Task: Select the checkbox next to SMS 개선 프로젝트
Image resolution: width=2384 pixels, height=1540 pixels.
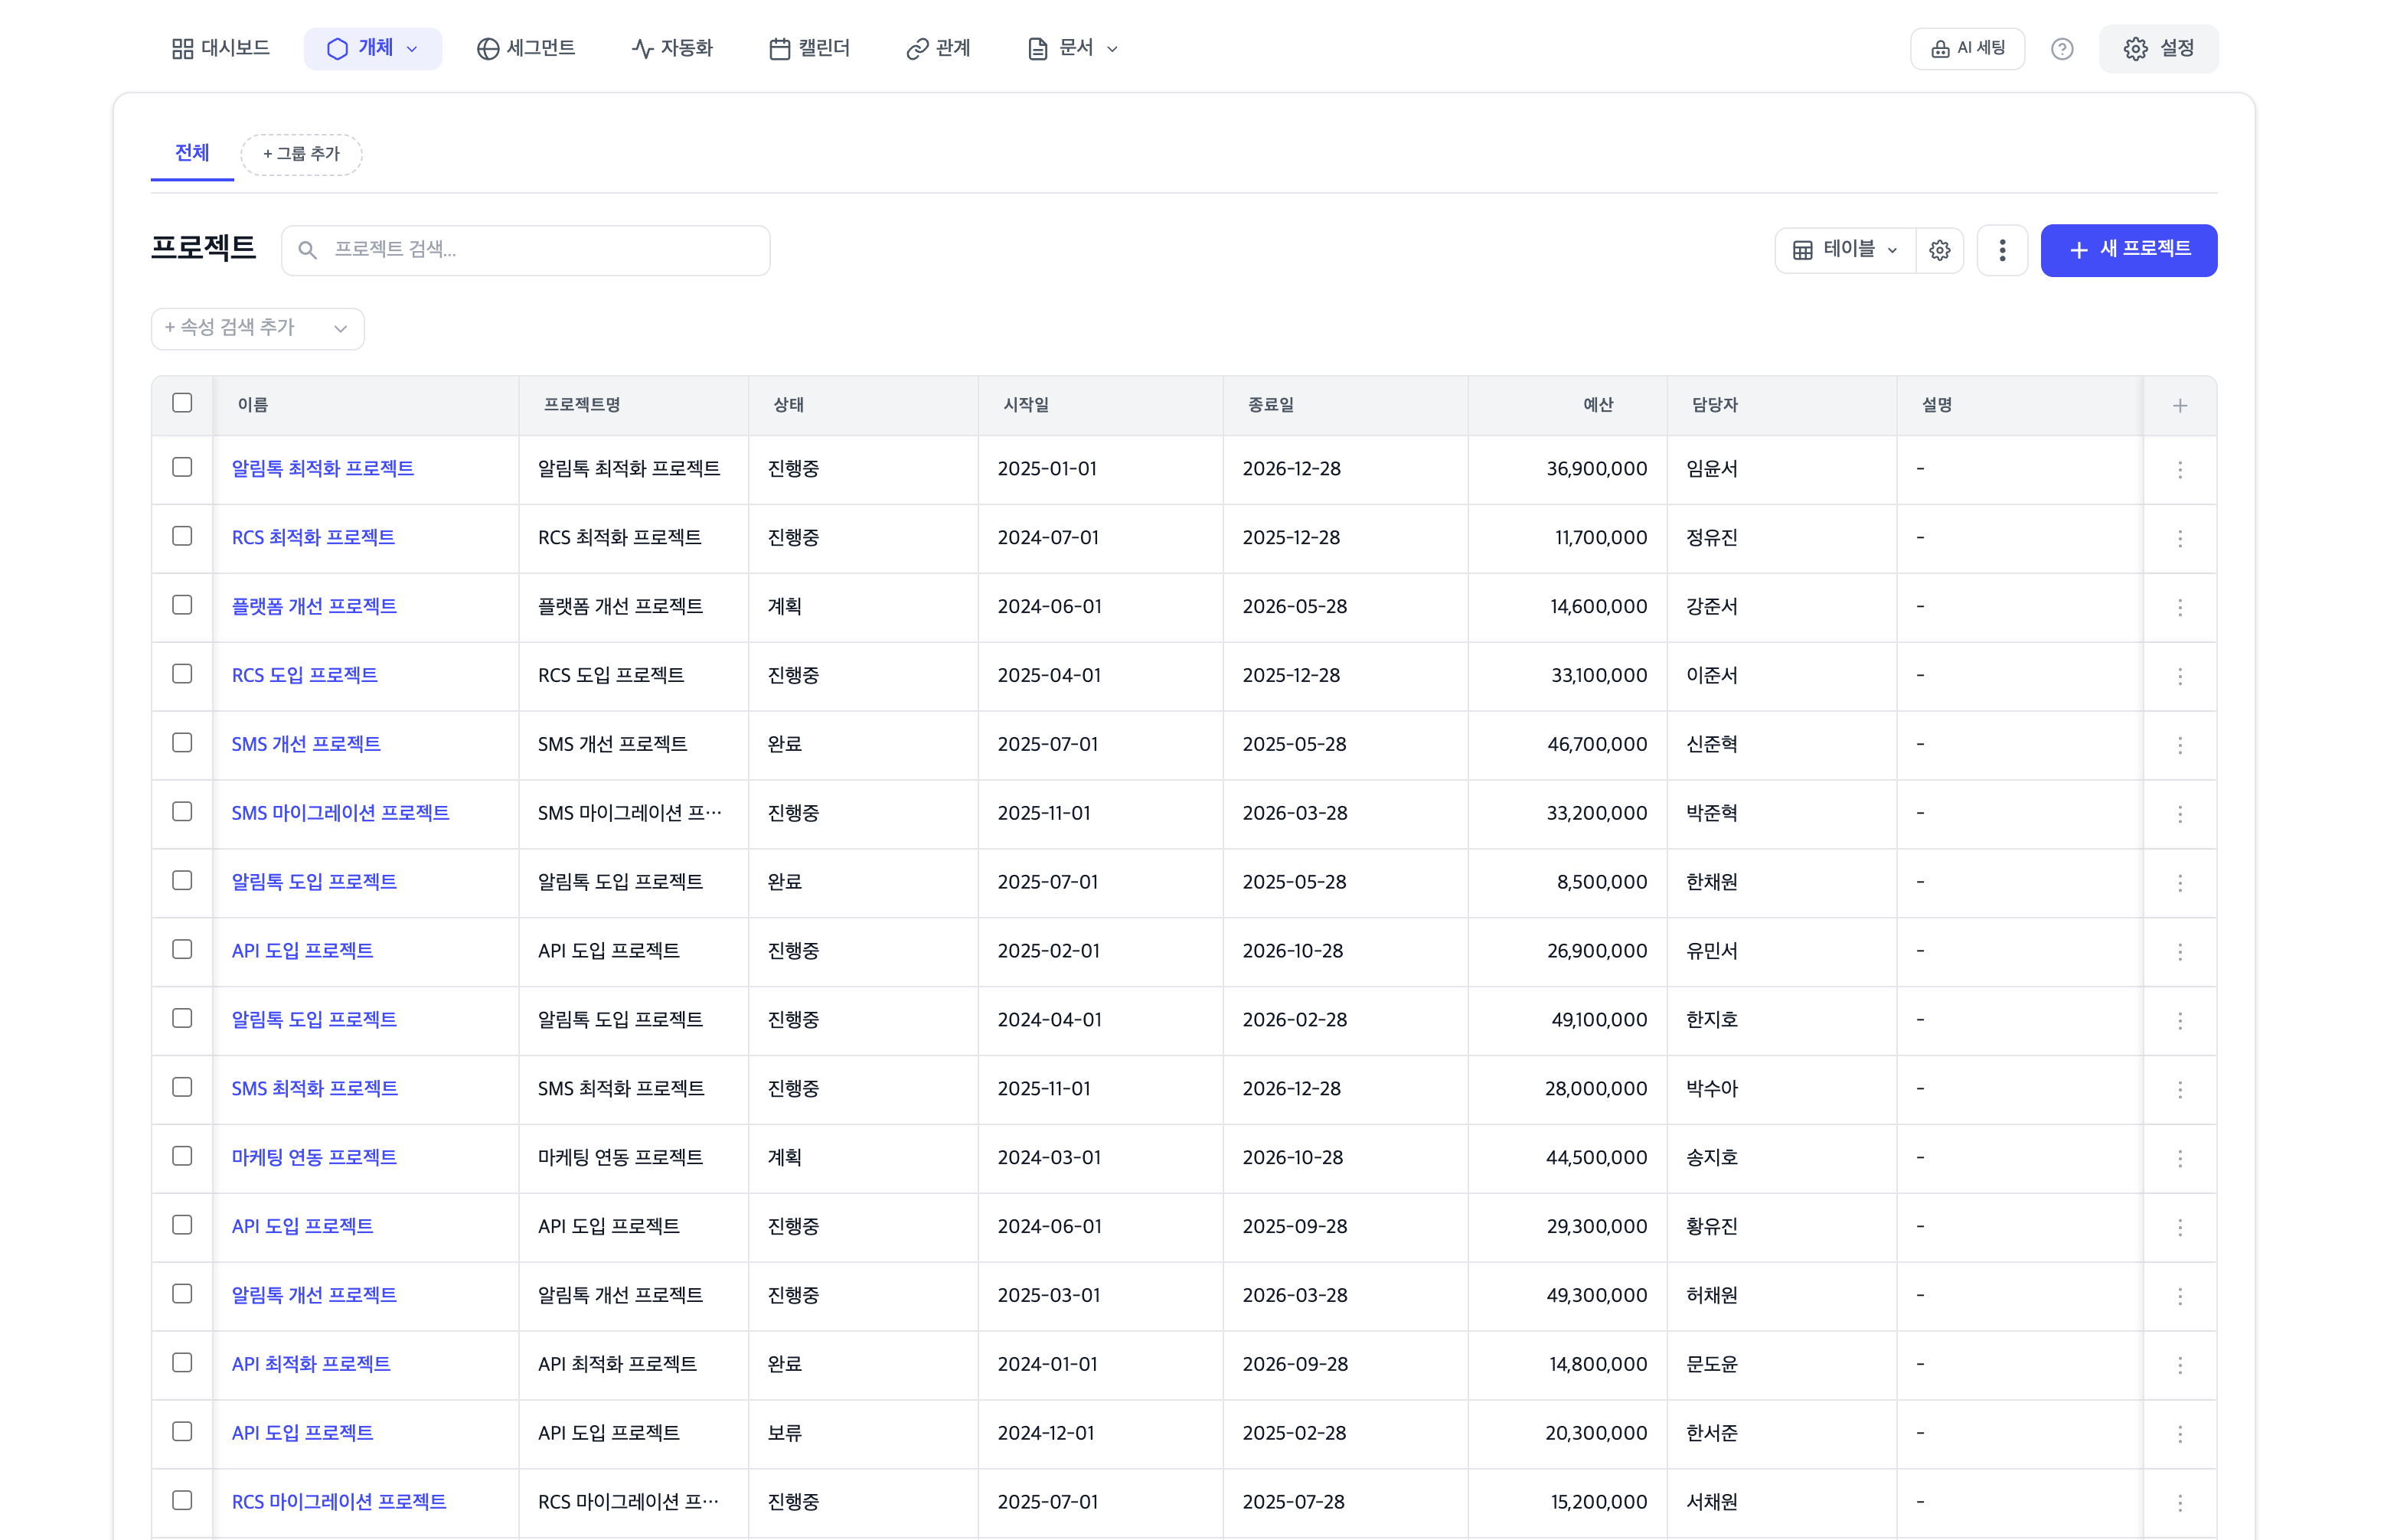Action: (x=182, y=743)
